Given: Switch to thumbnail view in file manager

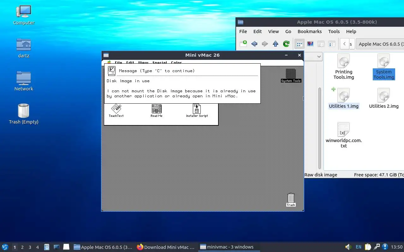Looking at the screenshot, I should pos(310,44).
